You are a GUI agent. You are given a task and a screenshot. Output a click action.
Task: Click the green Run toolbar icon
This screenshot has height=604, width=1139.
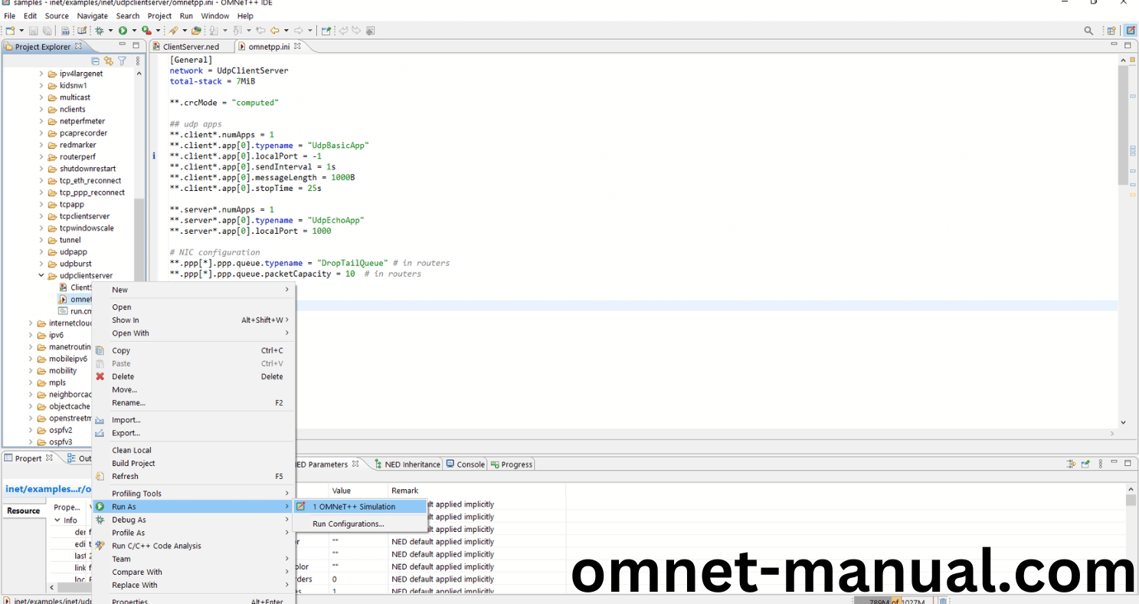123,31
